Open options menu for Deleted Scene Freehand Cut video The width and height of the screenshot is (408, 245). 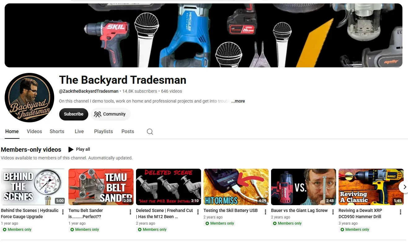tap(198, 212)
